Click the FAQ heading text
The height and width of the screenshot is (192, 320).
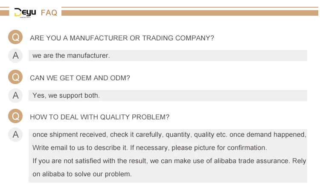49,13
